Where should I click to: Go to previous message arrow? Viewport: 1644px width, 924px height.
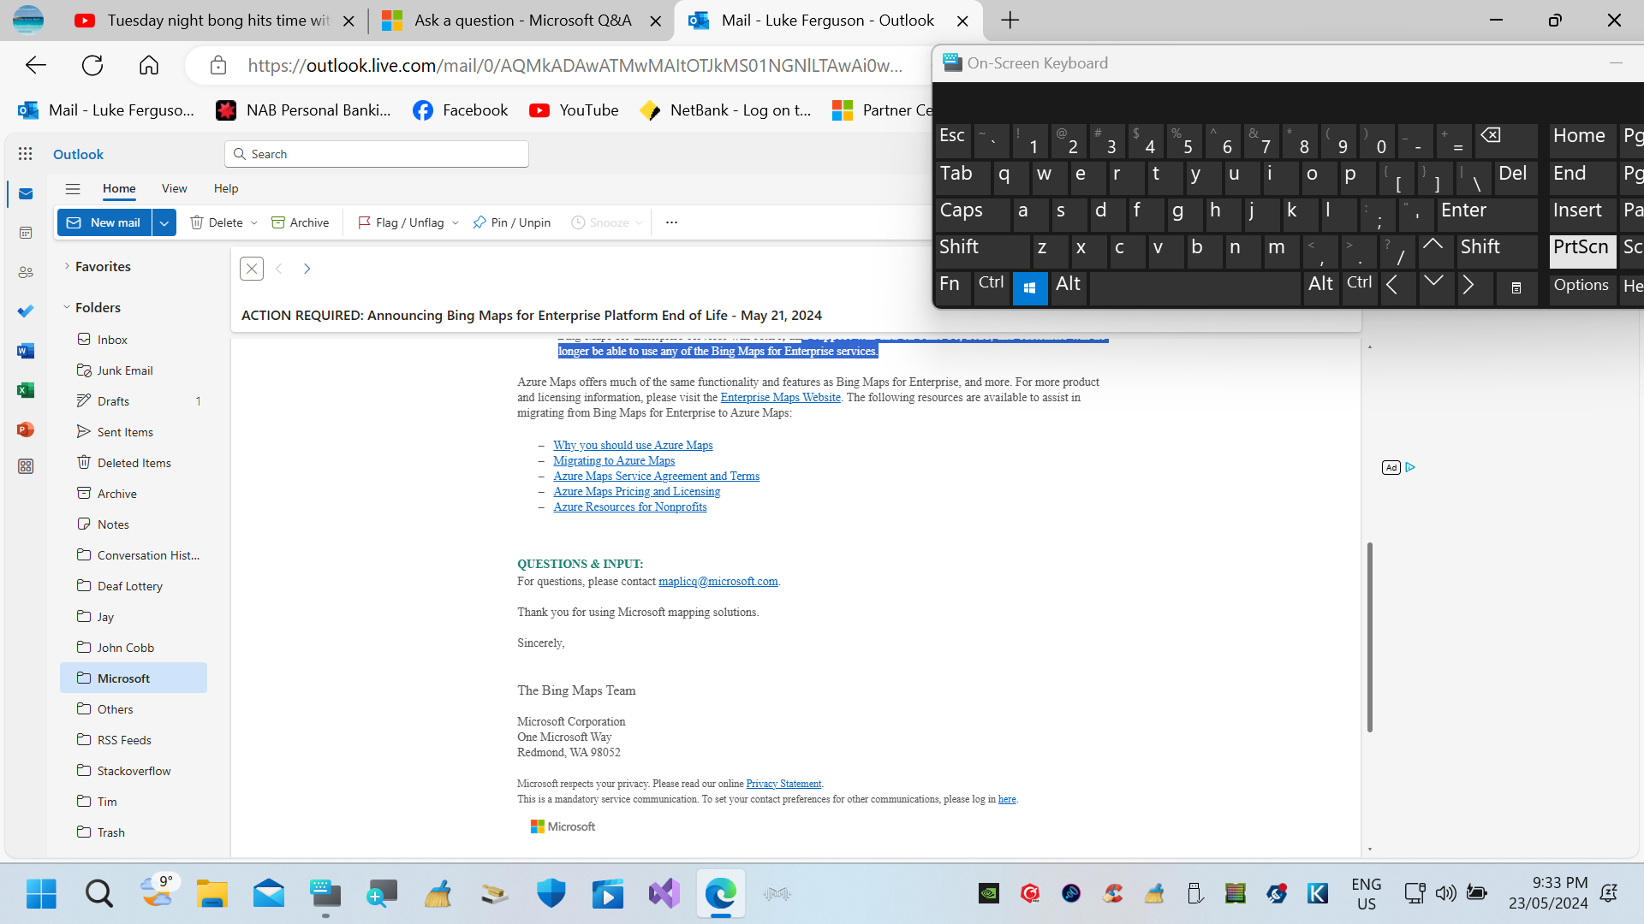[279, 269]
